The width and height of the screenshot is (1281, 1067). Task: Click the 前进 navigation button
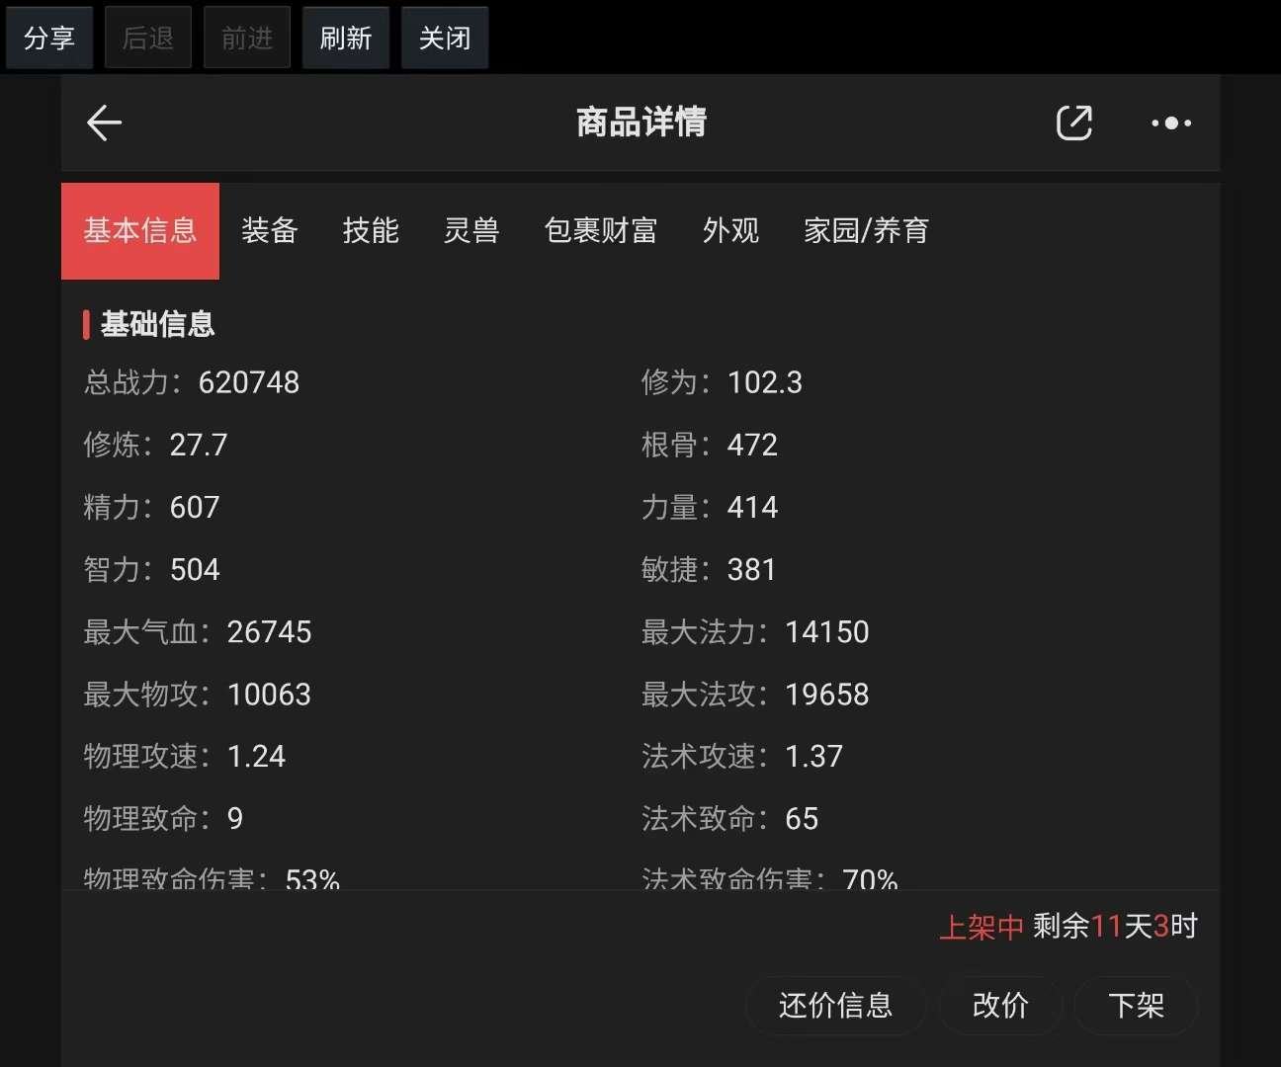pyautogui.click(x=246, y=37)
